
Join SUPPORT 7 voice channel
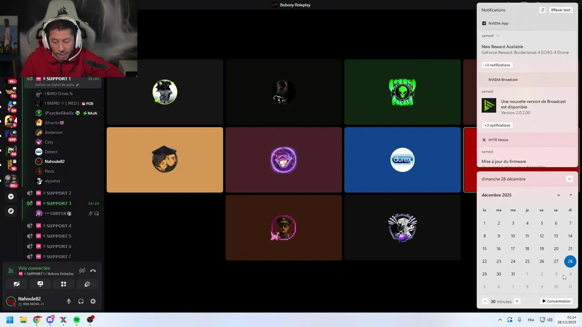click(x=63, y=257)
